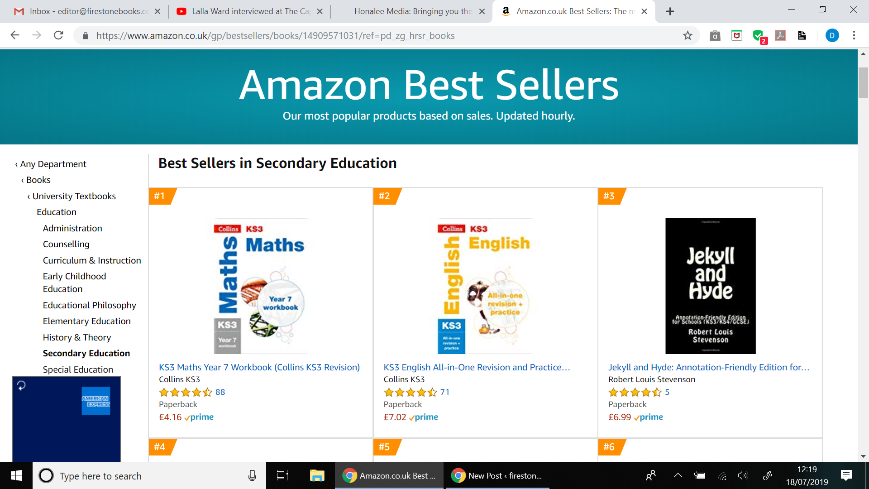Click the microphone icon in Windows search bar

tap(252, 476)
